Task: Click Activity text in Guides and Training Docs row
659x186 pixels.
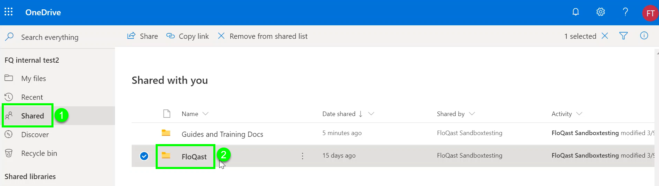Action: pyautogui.click(x=603, y=133)
